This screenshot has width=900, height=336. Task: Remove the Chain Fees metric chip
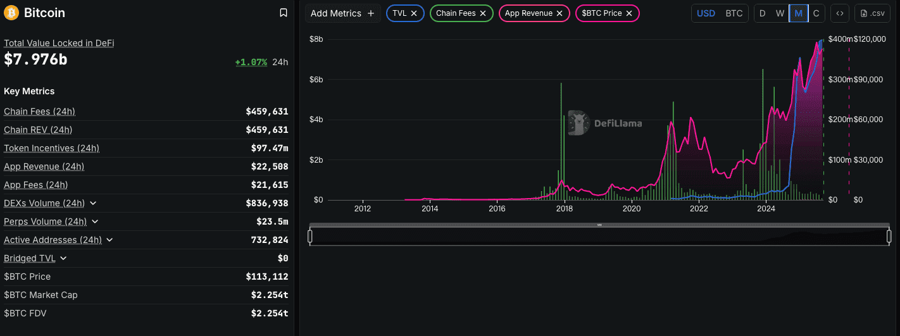point(483,13)
